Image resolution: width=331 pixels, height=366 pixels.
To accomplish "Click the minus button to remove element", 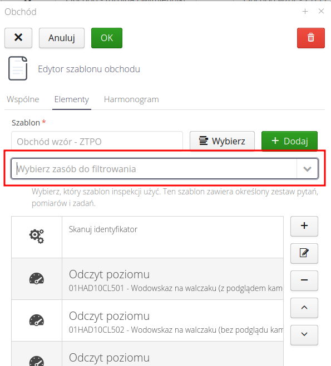I will coord(304,280).
